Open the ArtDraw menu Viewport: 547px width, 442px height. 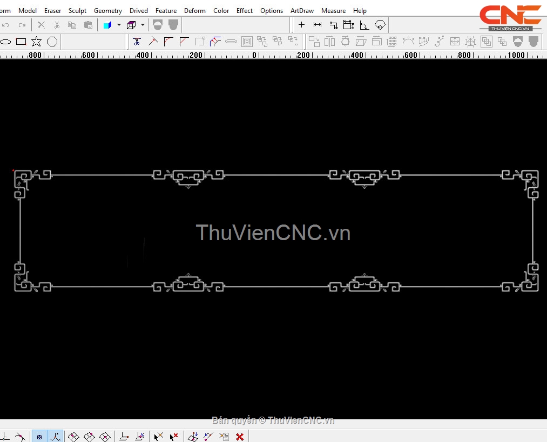coord(302,11)
